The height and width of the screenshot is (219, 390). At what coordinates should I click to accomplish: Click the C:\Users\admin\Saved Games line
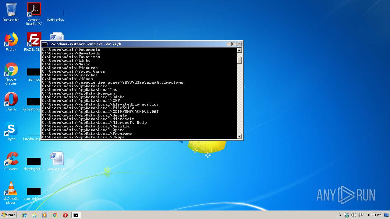point(73,71)
